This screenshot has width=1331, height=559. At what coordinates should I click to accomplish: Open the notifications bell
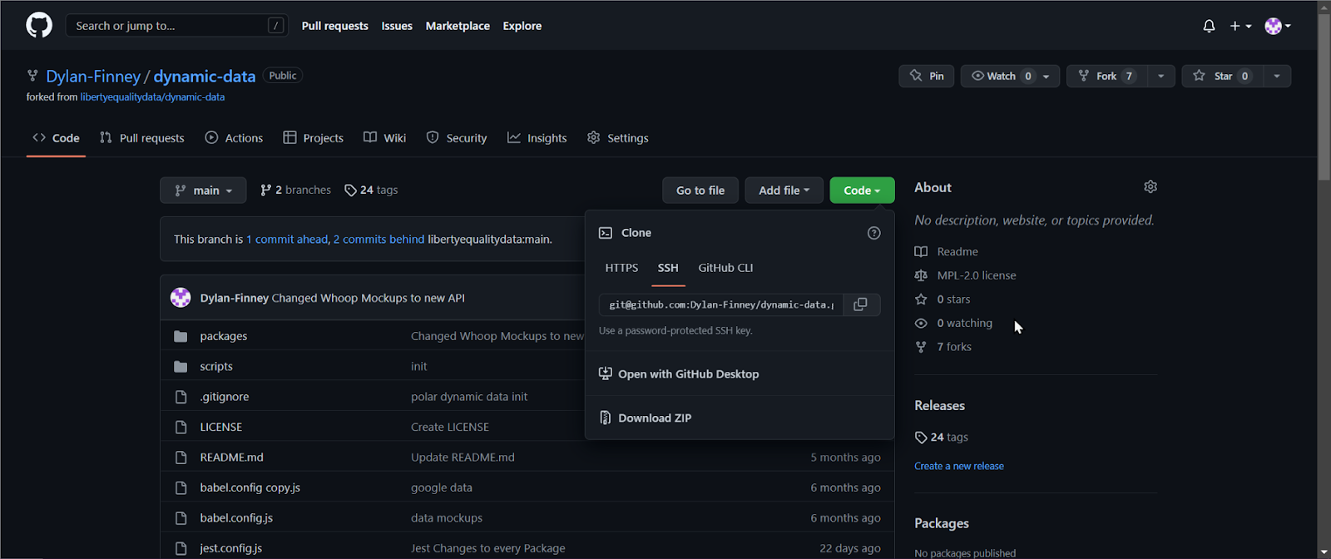click(1209, 26)
